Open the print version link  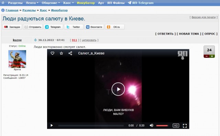coord(203,17)
